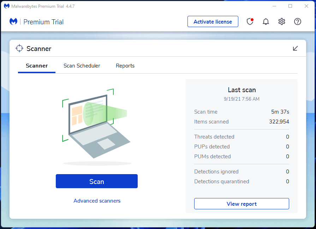Click the Malwarebytes title bar app icon
Viewport: 316px width, 229px height.
point(6,6)
